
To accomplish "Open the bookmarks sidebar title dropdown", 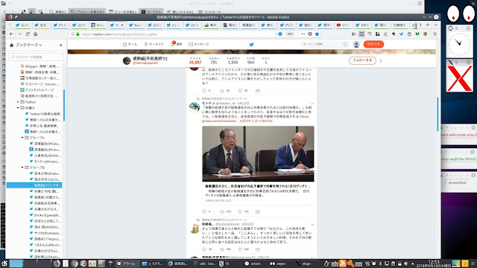I will 28,45.
